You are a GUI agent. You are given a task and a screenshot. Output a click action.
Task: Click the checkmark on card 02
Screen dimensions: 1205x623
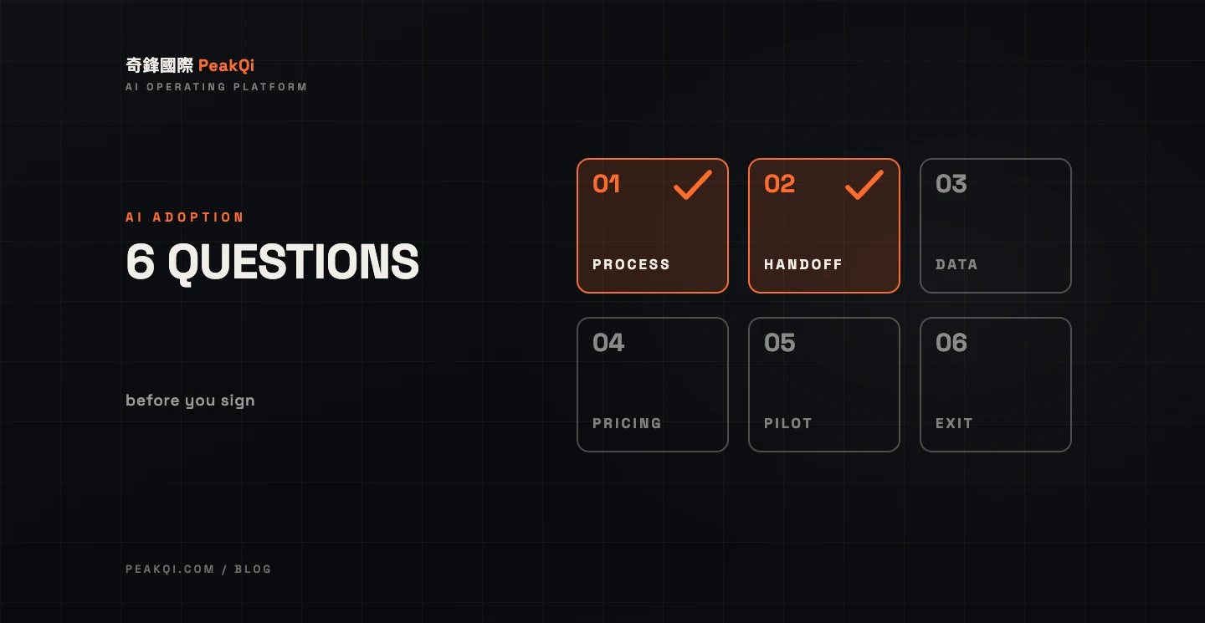tap(864, 185)
